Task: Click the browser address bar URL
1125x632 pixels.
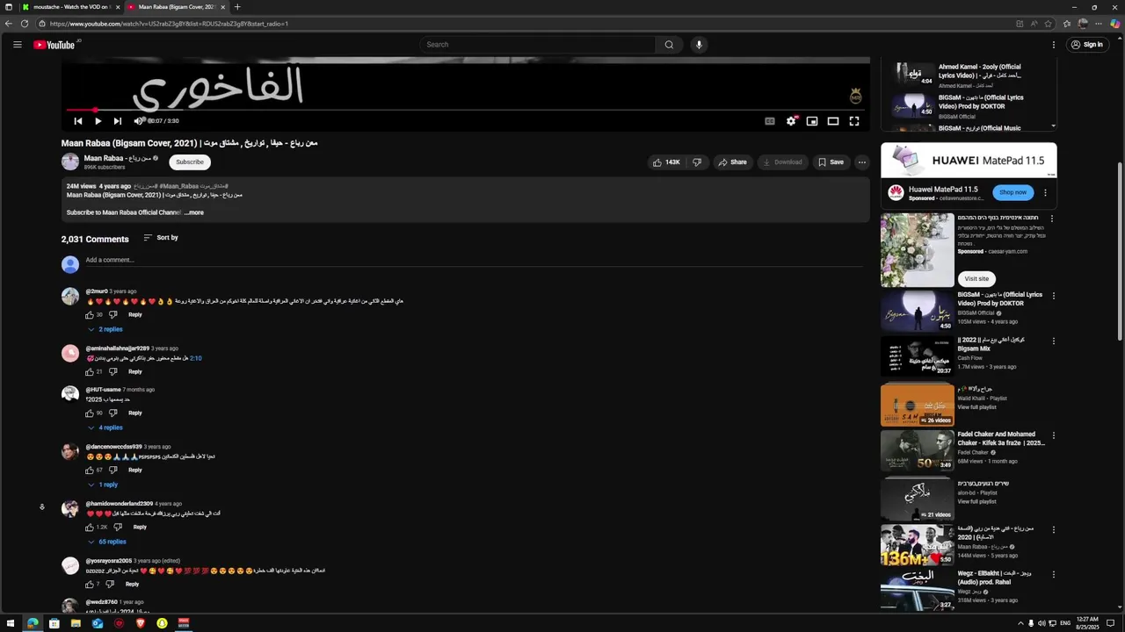Action: tap(169, 24)
